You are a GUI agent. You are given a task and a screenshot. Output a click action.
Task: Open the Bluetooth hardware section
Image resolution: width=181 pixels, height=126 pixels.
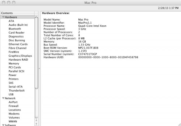coord(15,29)
